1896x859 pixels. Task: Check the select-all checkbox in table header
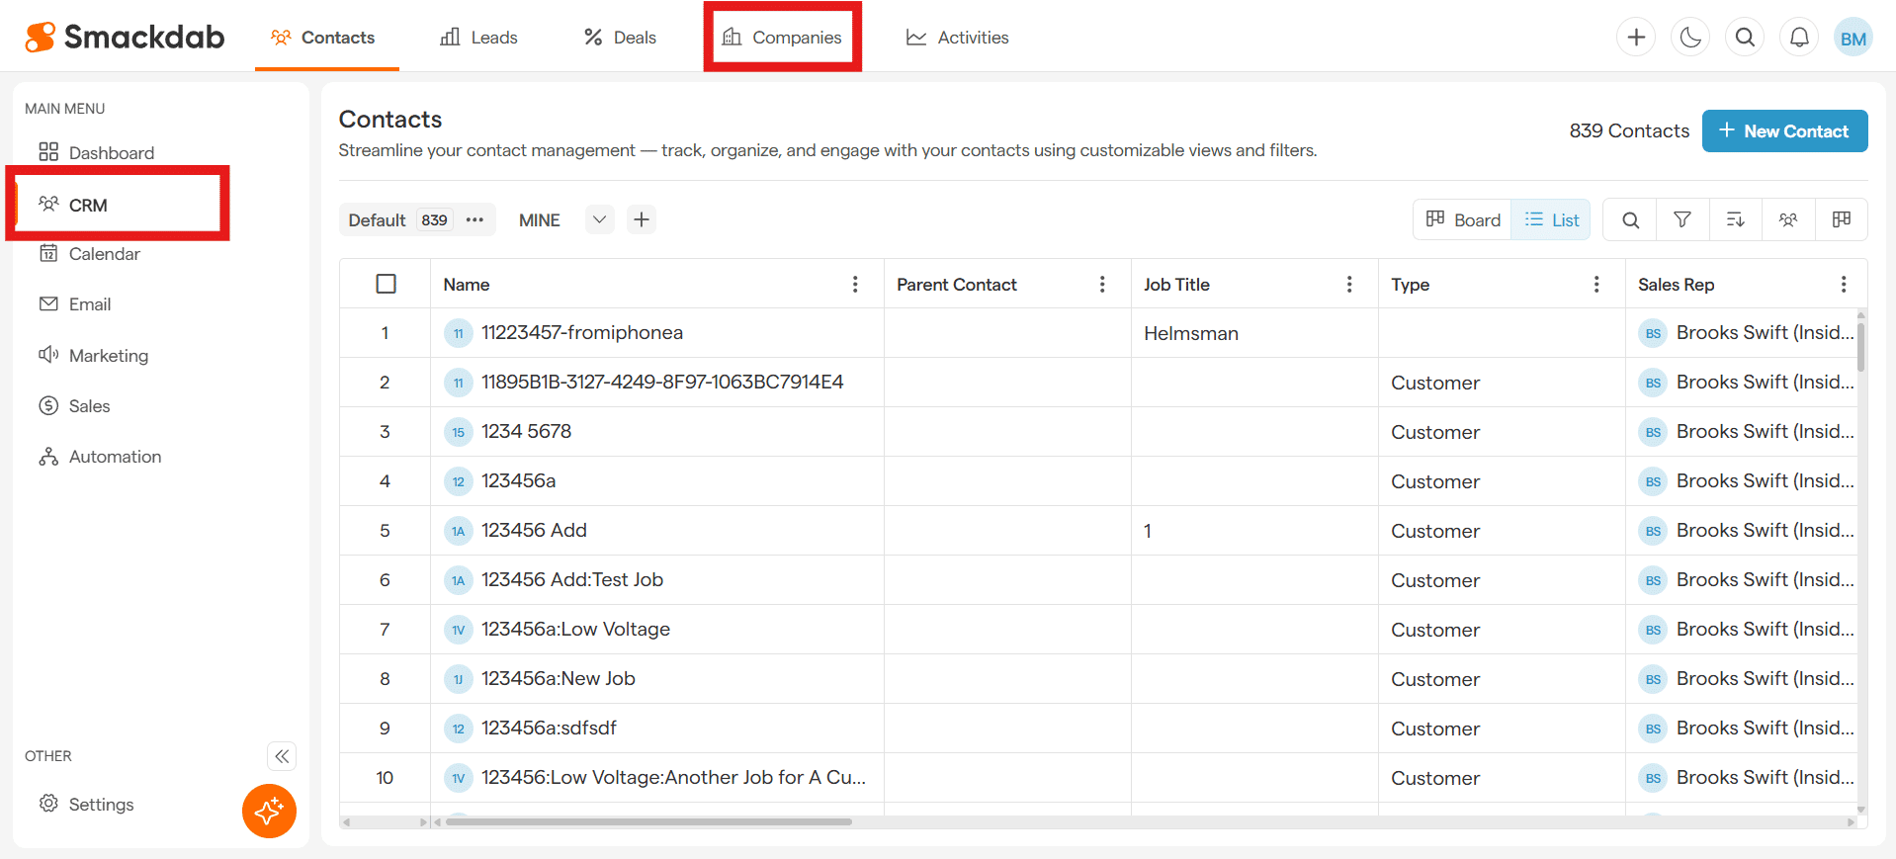tap(387, 285)
